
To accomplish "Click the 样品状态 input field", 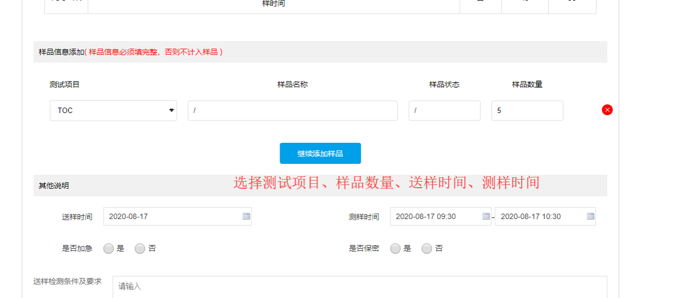I will (x=444, y=110).
